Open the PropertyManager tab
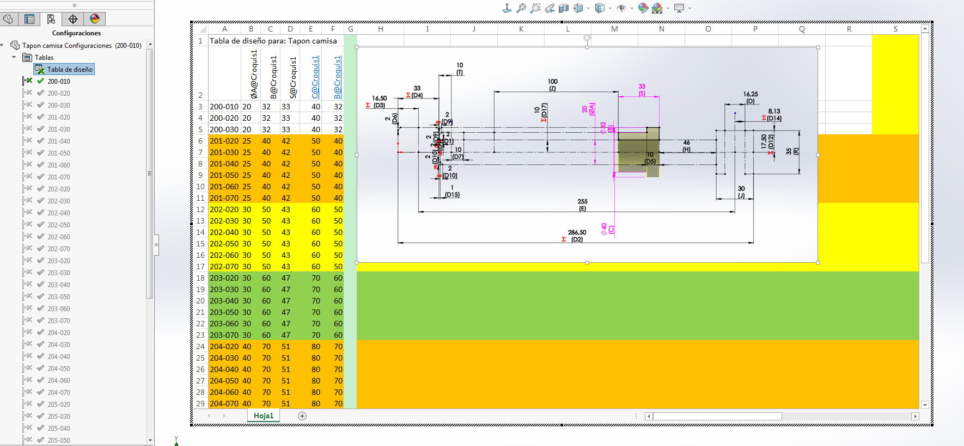Image resolution: width=964 pixels, height=446 pixels. [29, 19]
